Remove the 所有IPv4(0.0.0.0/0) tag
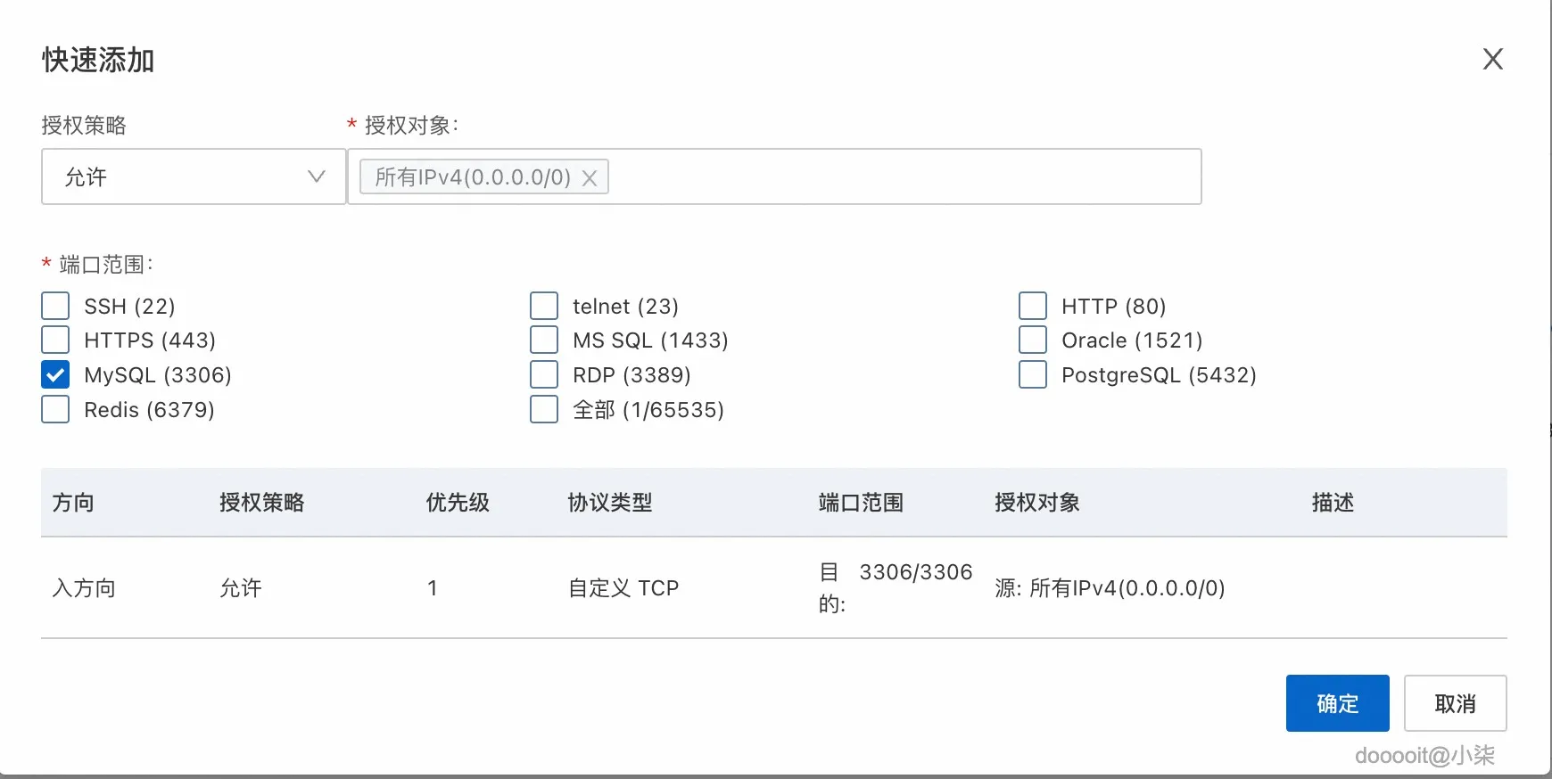Viewport: 1552px width, 779px height. click(590, 177)
